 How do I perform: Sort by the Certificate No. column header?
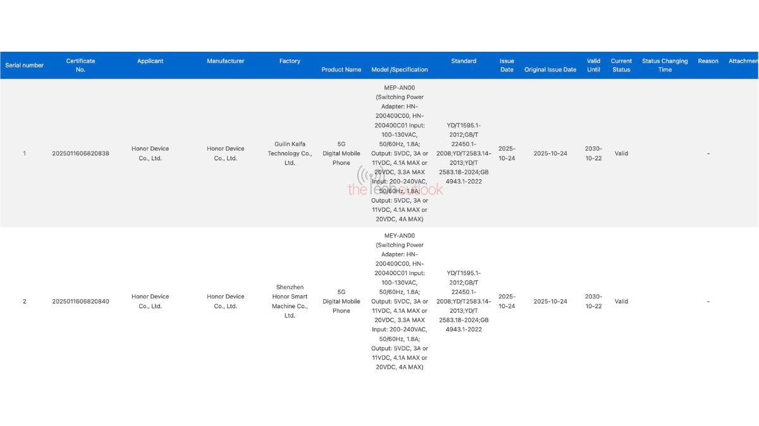(80, 65)
